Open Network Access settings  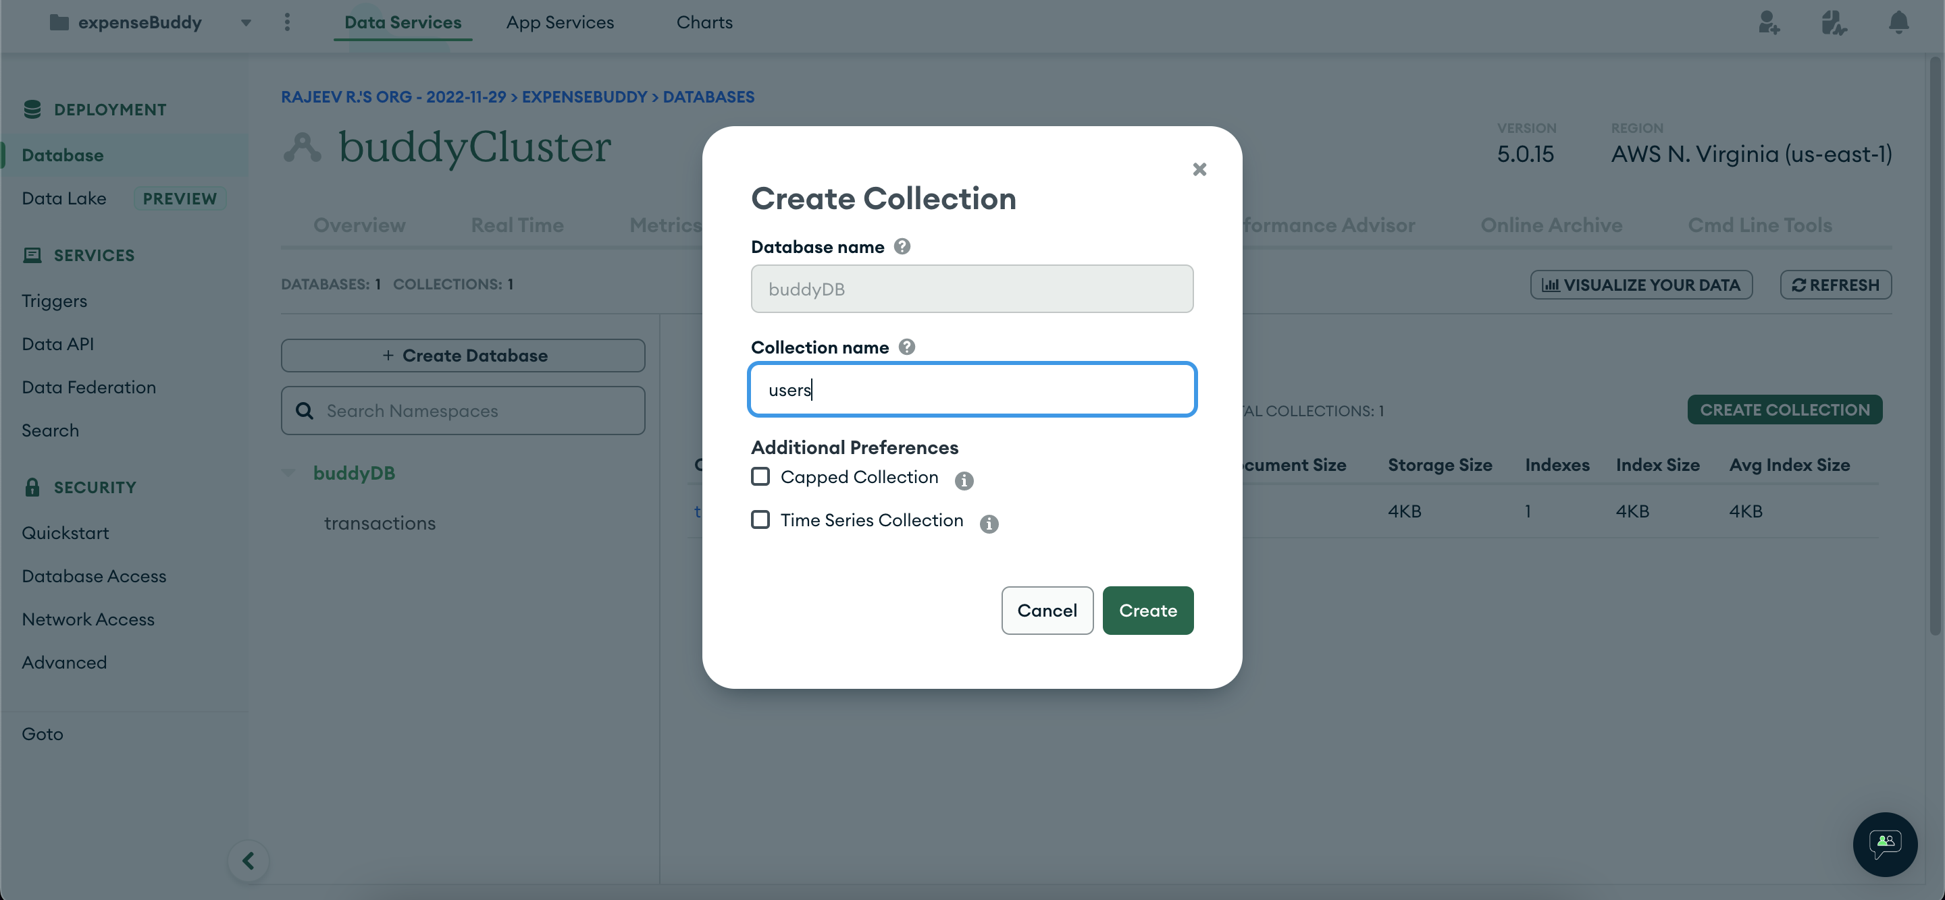[88, 619]
